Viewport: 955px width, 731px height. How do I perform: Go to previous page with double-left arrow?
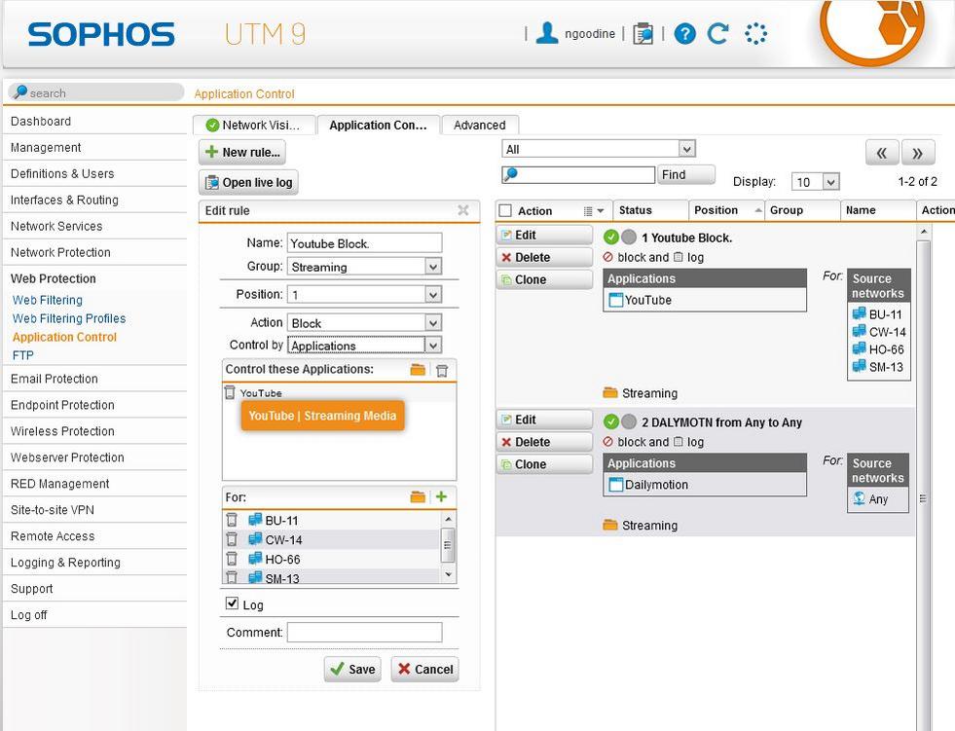pyautogui.click(x=882, y=153)
